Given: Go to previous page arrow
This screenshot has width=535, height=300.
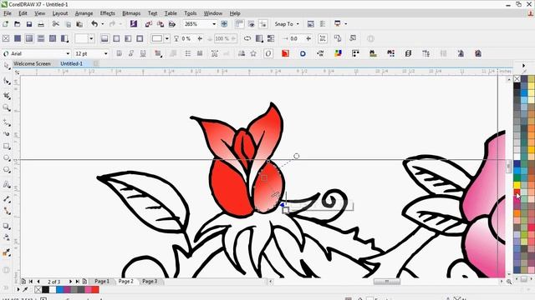Looking at the screenshot, I should click(38, 282).
